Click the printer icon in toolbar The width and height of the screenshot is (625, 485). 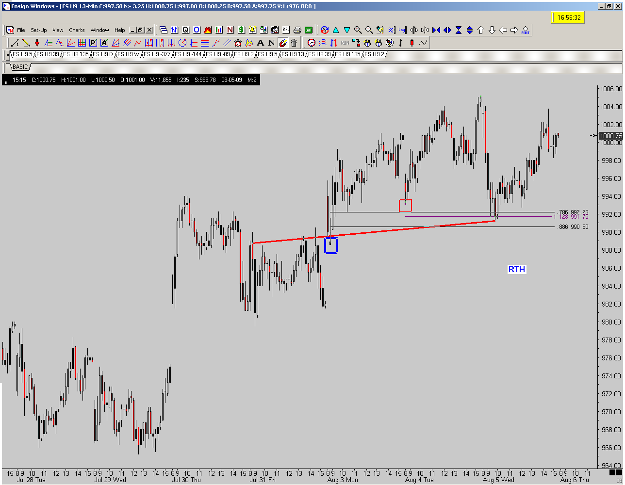(297, 30)
